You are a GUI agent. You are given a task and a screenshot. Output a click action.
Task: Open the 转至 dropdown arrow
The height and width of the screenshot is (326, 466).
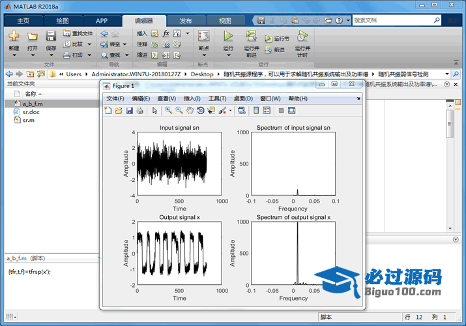124,44
